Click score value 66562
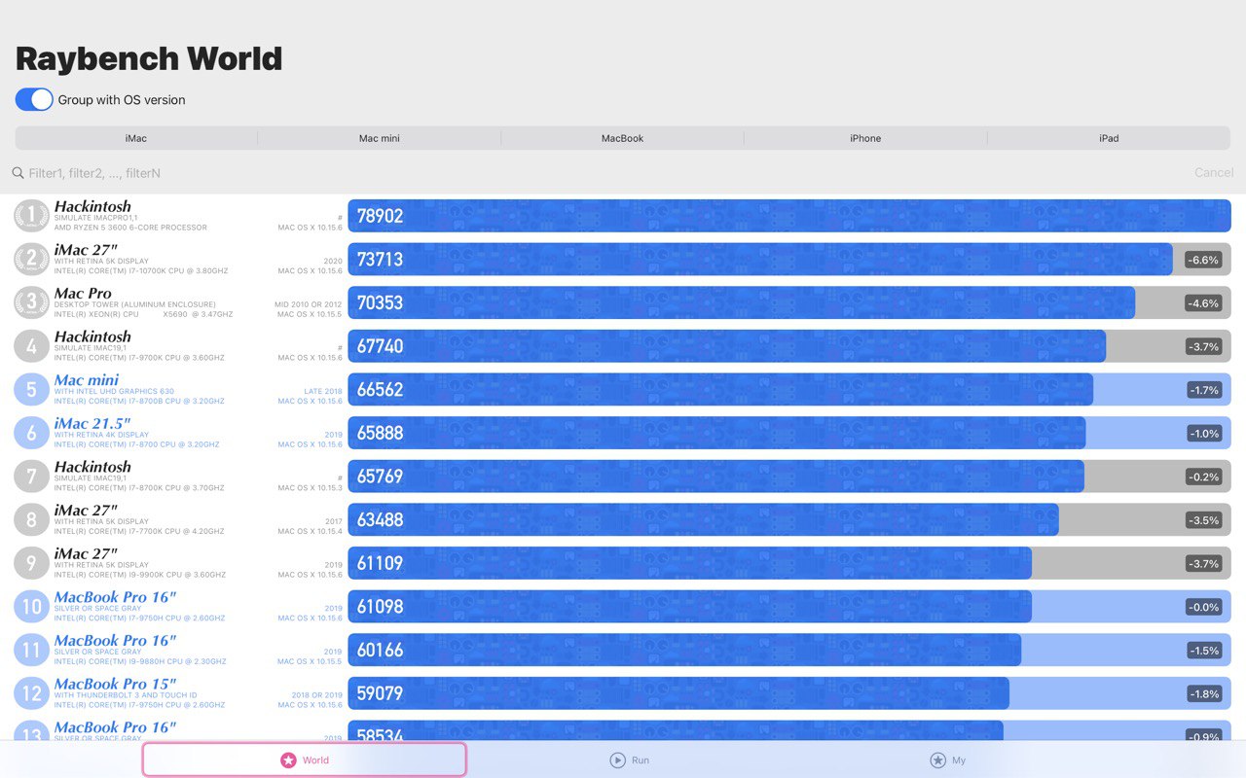The width and height of the screenshot is (1246, 778). click(x=381, y=389)
